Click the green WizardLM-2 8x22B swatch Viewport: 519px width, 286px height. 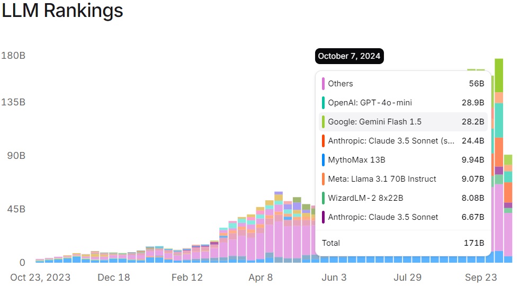(x=323, y=198)
